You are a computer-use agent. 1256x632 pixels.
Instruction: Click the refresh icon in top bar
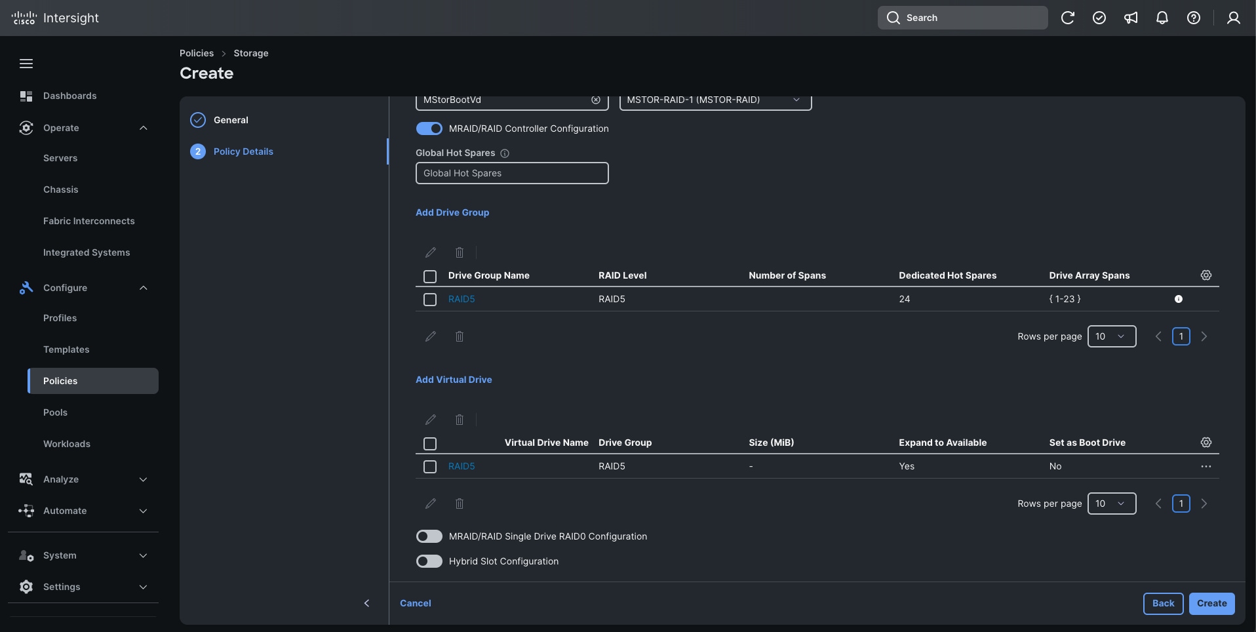[1067, 18]
